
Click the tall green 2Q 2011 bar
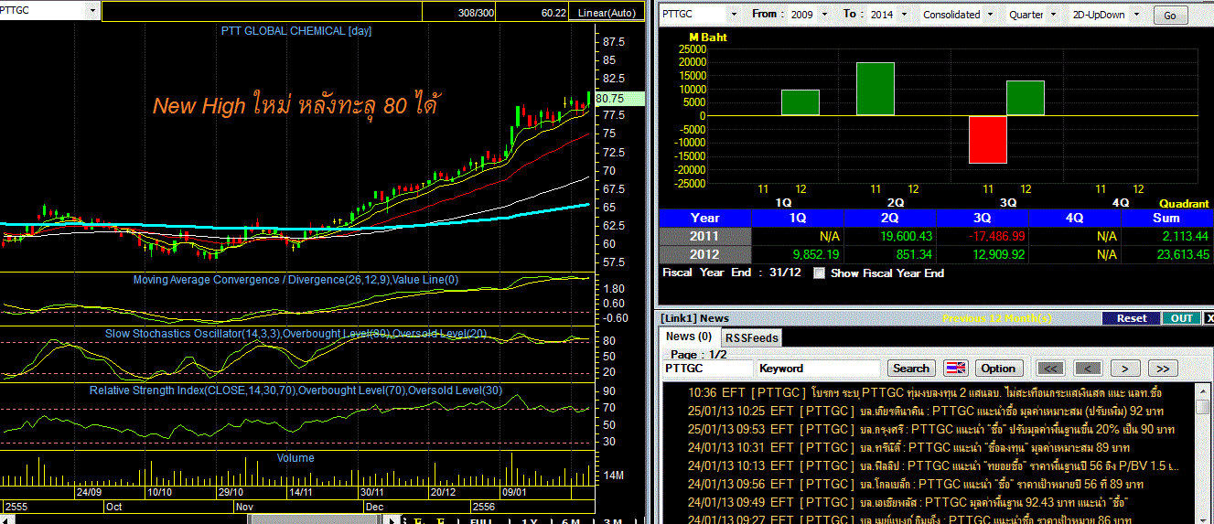[x=876, y=90]
